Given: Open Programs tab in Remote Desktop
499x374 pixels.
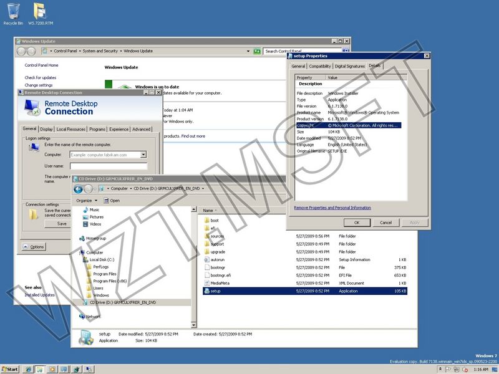Looking at the screenshot, I should pos(97,129).
